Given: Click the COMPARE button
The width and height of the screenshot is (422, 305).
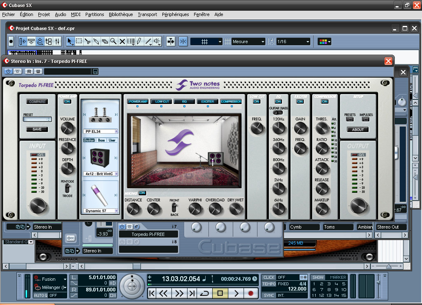Looking at the screenshot, I should pos(37,102).
